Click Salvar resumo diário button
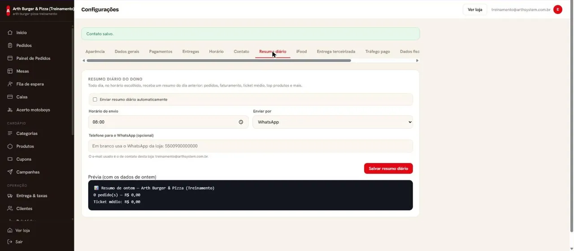Image resolution: width=574 pixels, height=251 pixels. 388,168
